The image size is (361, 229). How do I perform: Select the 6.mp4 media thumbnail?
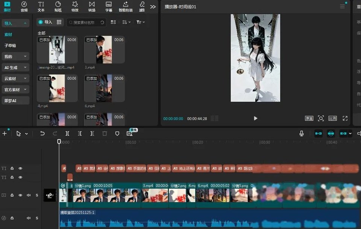tap(104, 88)
